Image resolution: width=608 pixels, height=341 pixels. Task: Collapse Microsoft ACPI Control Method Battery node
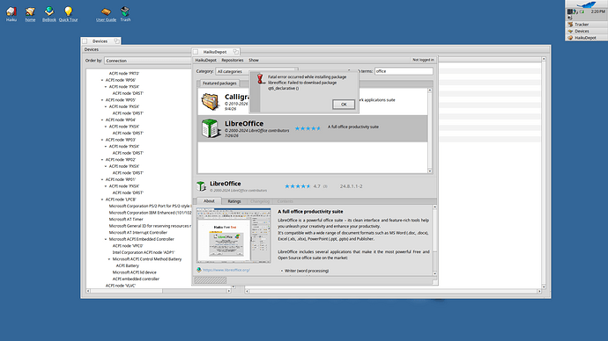tap(109, 259)
